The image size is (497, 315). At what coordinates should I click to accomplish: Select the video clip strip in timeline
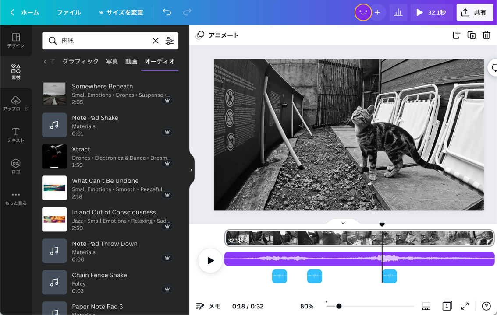click(359, 238)
